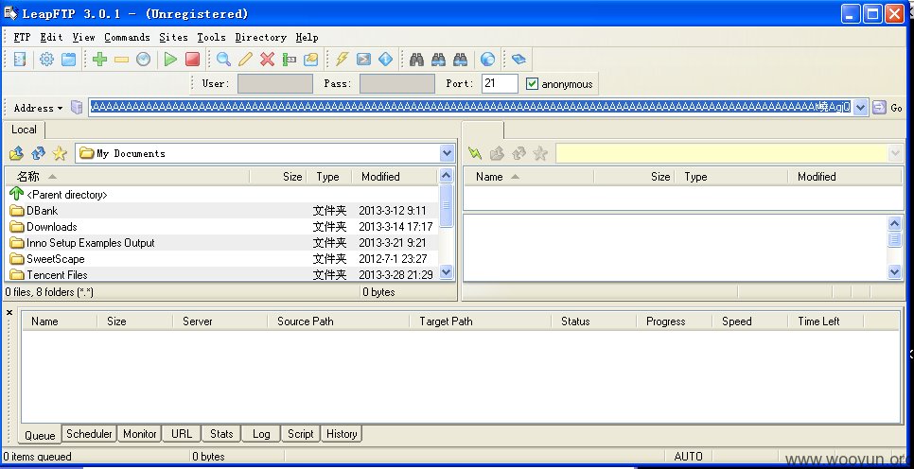
Task: Click the remote disconnect green icon
Action: point(474,153)
